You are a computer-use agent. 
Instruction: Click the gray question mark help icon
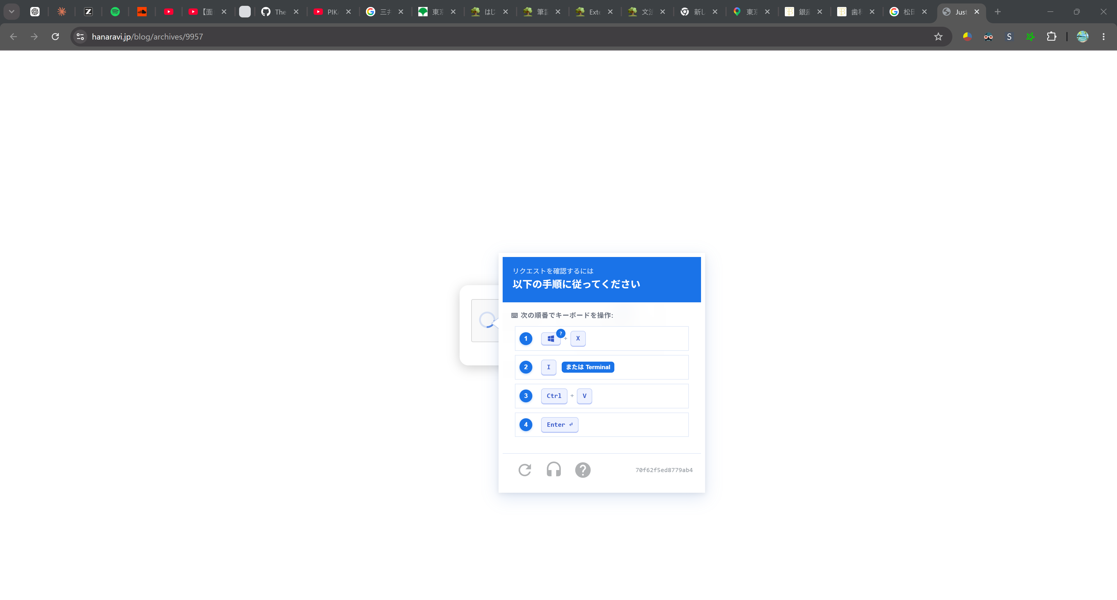[x=583, y=469]
